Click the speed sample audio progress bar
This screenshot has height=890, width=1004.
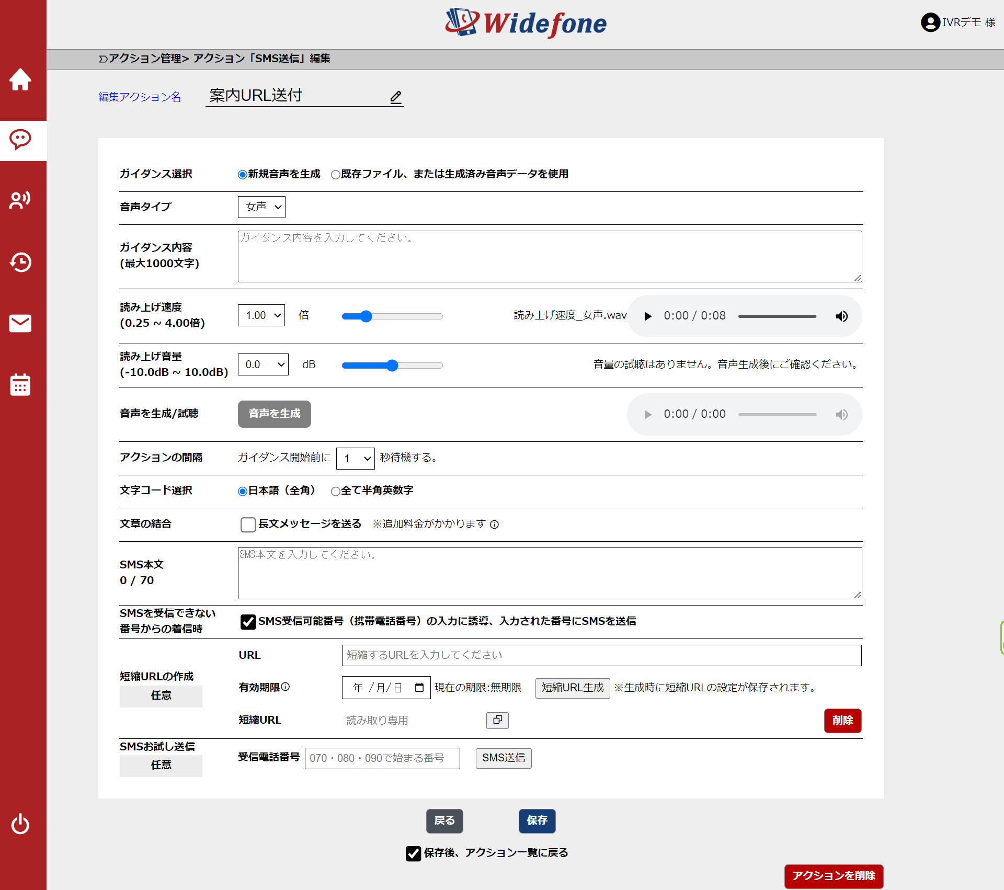777,316
